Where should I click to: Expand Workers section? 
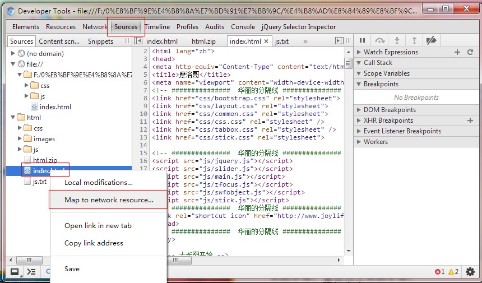pos(359,142)
